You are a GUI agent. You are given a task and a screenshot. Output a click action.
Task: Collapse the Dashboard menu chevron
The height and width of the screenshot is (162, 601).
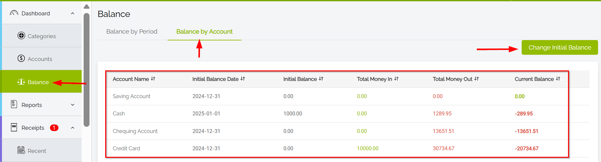click(x=73, y=13)
